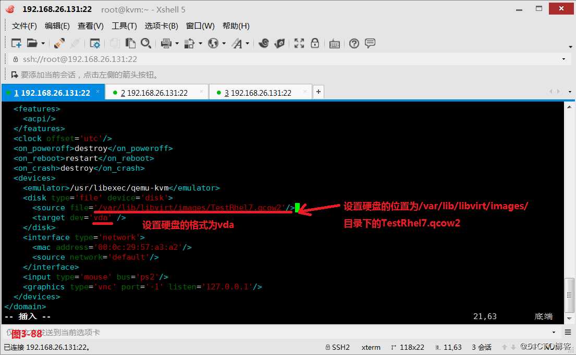Click 3 会话 status entry
Image resolution: width=576 pixels, height=355 pixels.
(482, 347)
